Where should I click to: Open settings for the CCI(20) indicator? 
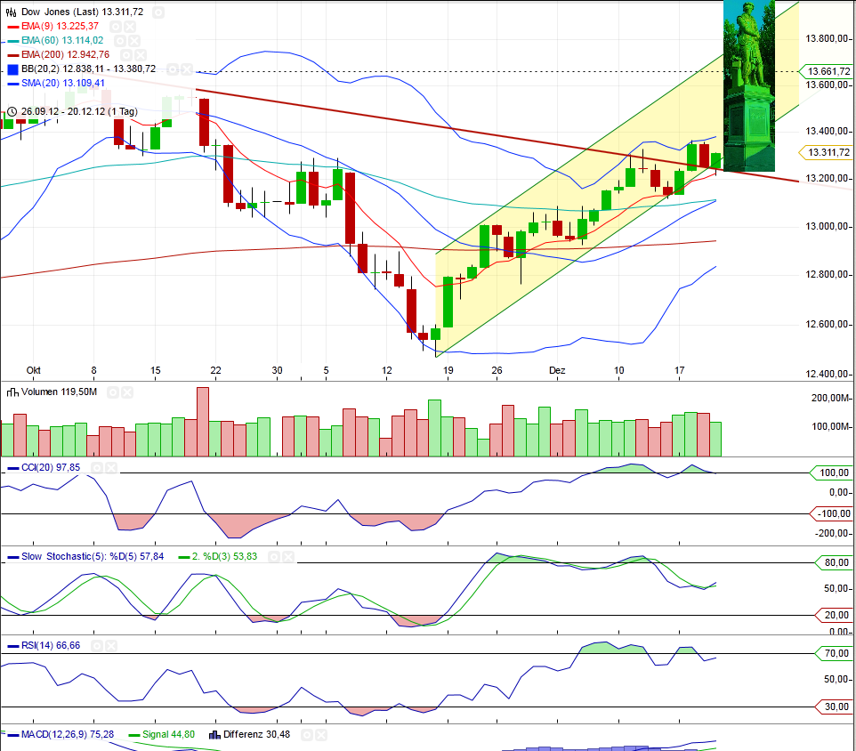click(97, 467)
